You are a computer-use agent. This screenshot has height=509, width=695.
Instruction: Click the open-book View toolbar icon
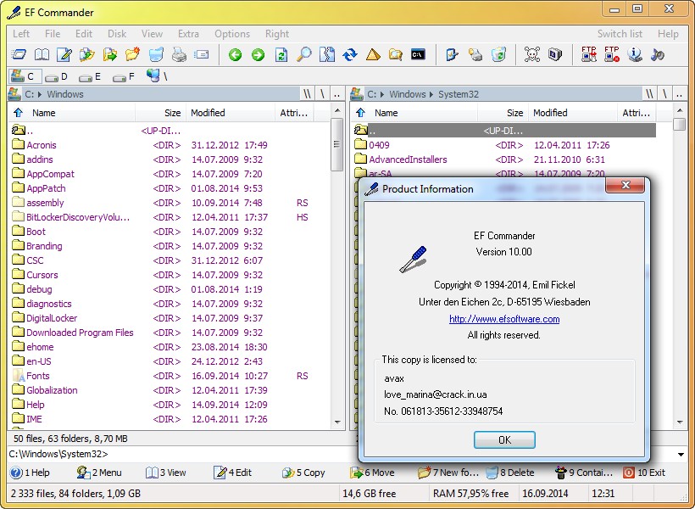[42, 54]
